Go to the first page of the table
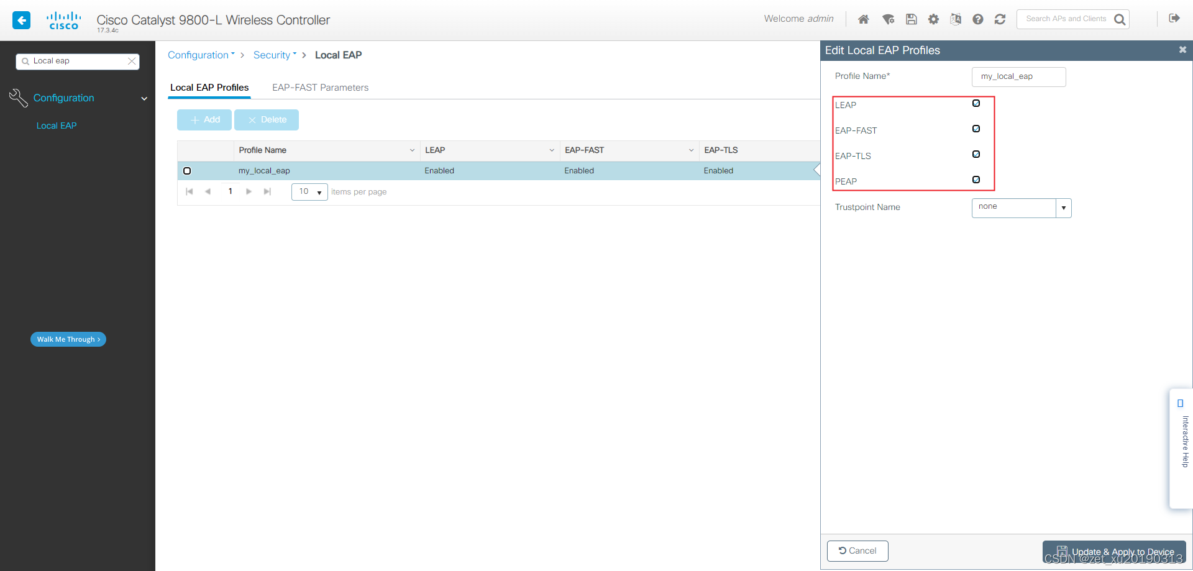The width and height of the screenshot is (1193, 571). click(x=190, y=191)
